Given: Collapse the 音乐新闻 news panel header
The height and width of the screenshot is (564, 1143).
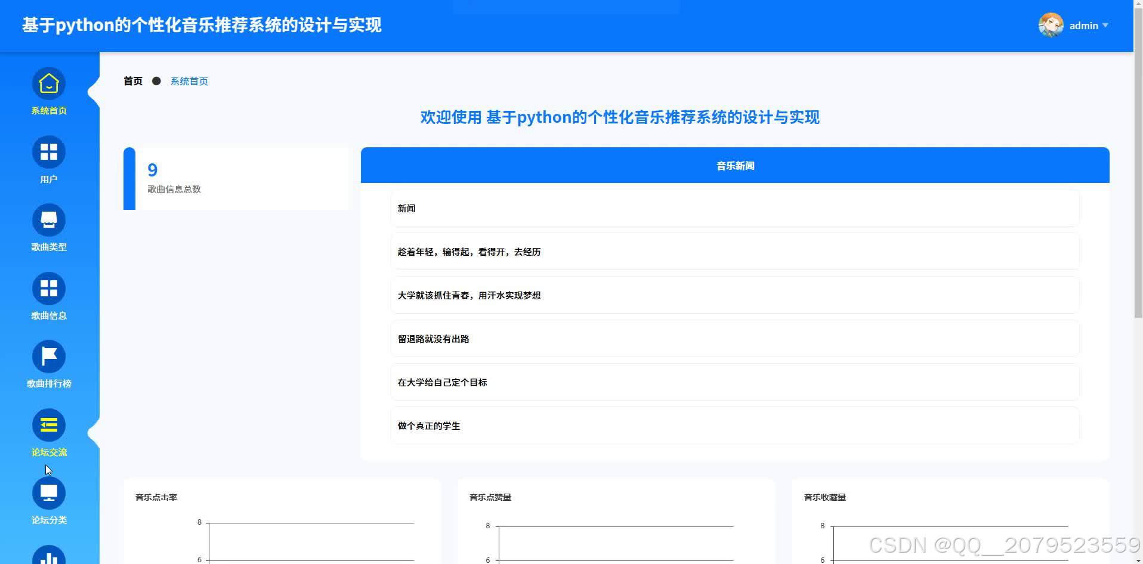Looking at the screenshot, I should [734, 165].
